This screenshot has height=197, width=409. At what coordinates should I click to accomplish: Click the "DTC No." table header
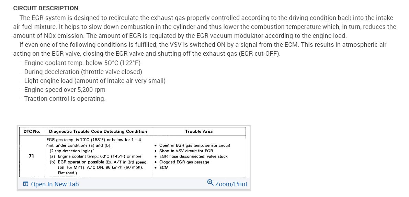pos(32,131)
